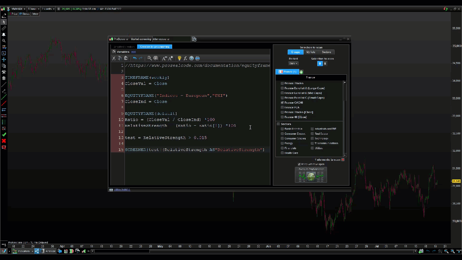Click the light bulb icon
Screen dimensions: 462x260
tap(179, 58)
